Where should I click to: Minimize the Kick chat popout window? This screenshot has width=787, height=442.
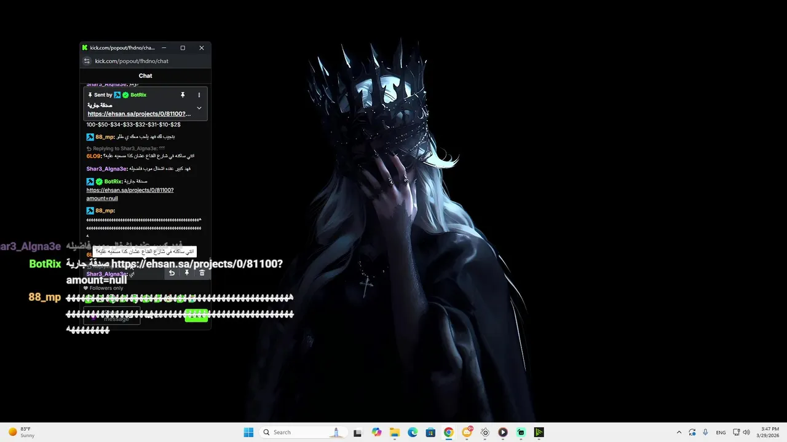point(164,48)
